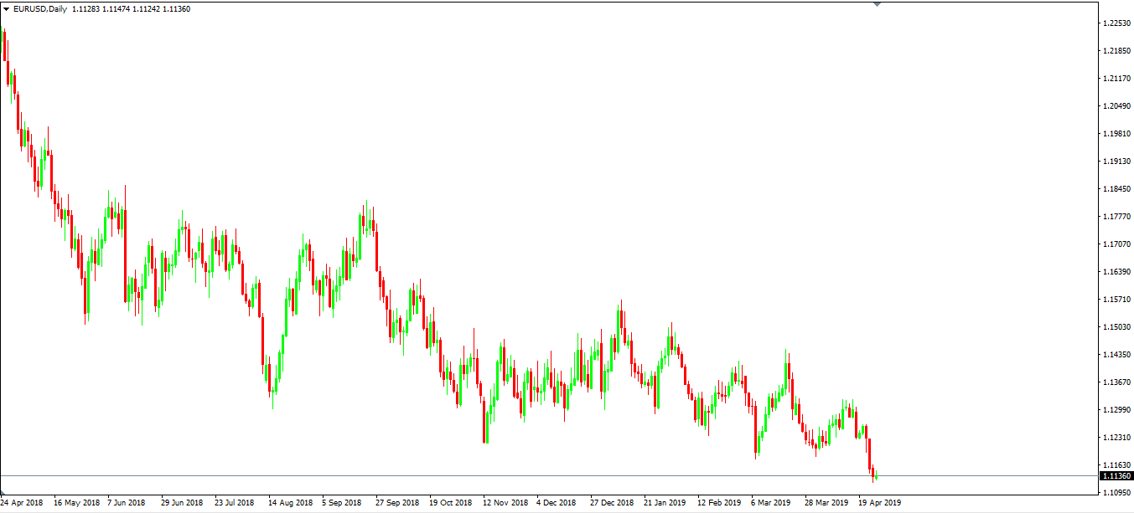Click the 19 Apr 2019 date label
This screenshot has width=1134, height=513.
click(879, 503)
